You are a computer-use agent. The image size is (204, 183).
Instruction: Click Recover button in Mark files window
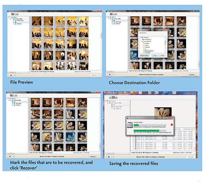(x=93, y=157)
